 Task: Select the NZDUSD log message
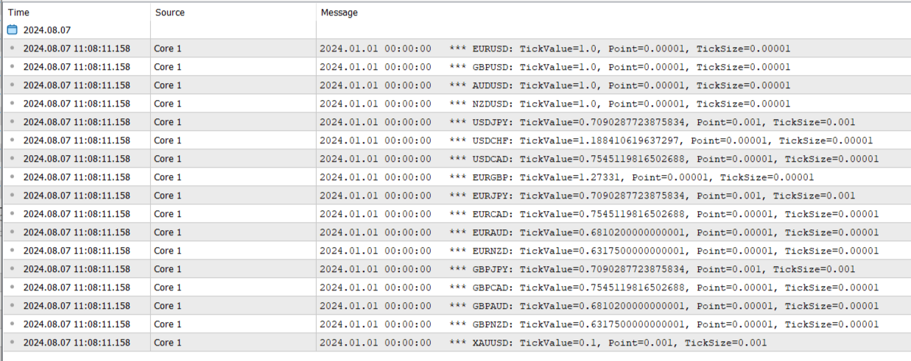click(x=457, y=104)
